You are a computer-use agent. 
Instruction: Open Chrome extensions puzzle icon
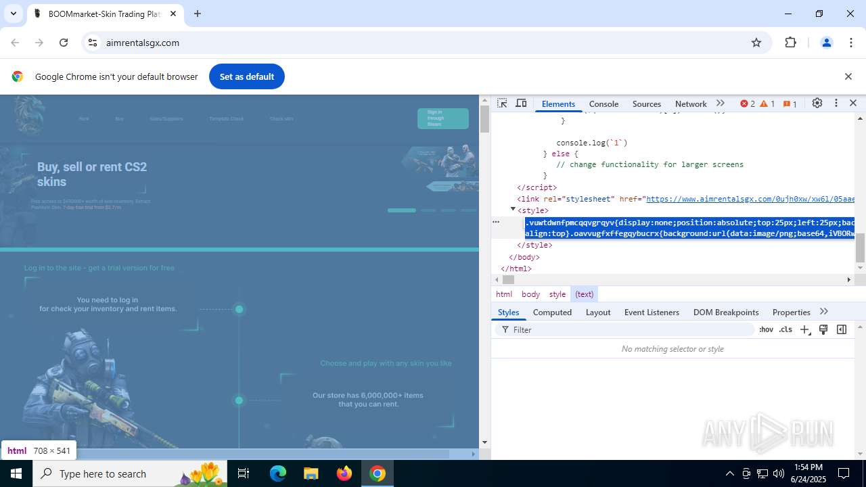(791, 43)
